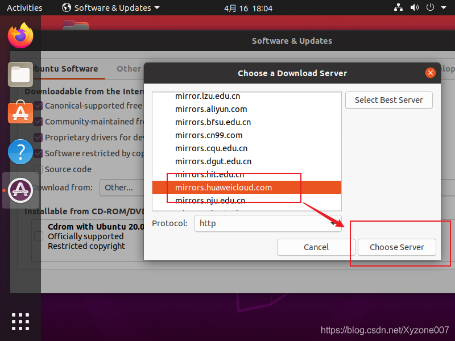Switch to the Ubuntu Software tab
This screenshot has height=341, width=455.
(65, 69)
